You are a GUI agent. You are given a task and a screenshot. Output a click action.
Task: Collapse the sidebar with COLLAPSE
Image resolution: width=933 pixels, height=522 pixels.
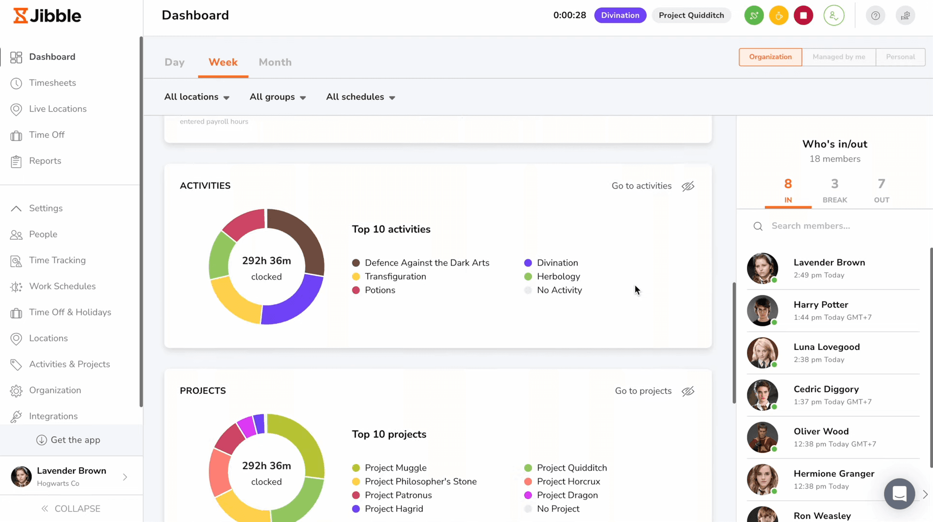coord(71,509)
